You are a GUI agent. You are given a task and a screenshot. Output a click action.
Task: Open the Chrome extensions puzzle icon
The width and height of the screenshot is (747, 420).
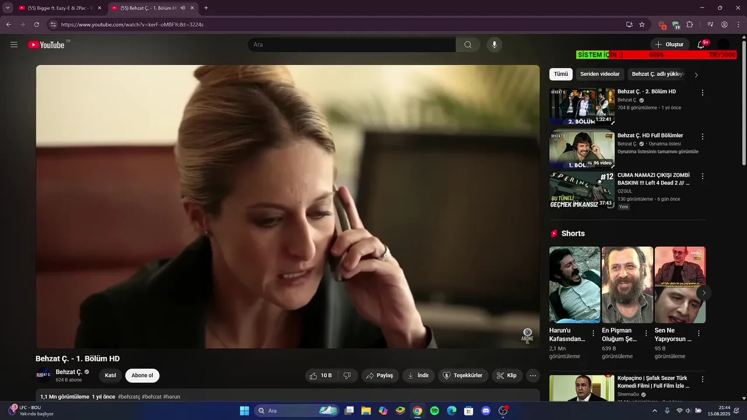pyautogui.click(x=689, y=24)
